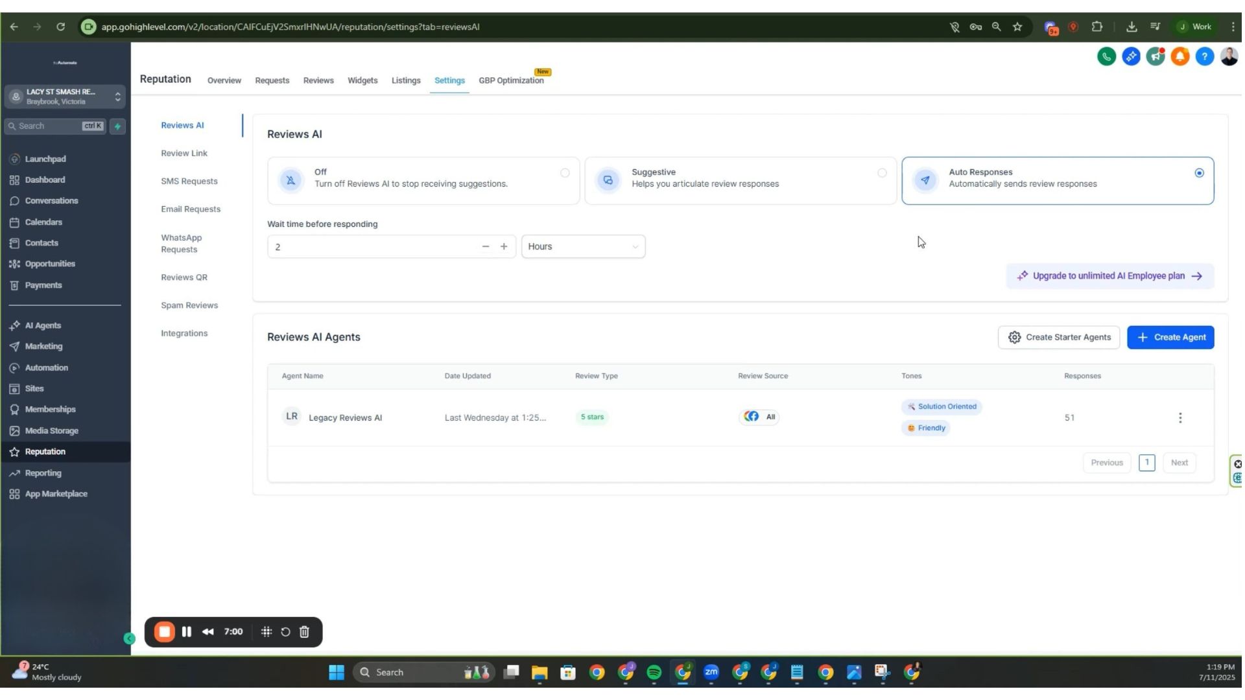Viewport: 1245px width, 700px height.
Task: Open Spotify from the taskbar
Action: 654,672
